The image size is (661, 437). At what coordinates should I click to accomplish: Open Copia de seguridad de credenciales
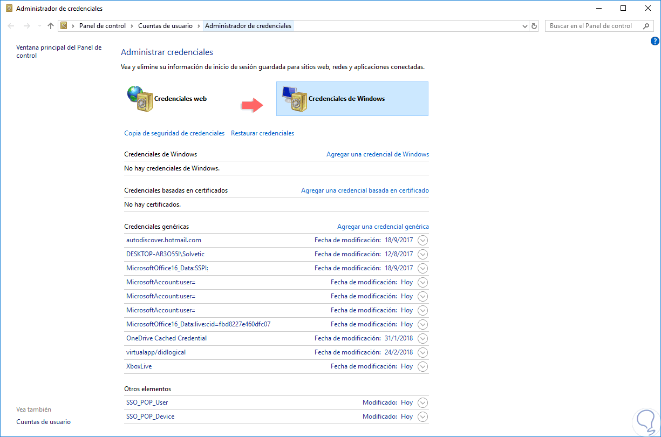pyautogui.click(x=174, y=133)
